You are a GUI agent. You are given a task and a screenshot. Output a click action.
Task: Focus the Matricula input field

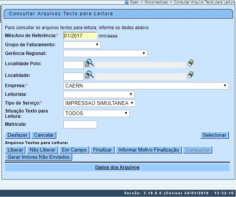coord(80,125)
